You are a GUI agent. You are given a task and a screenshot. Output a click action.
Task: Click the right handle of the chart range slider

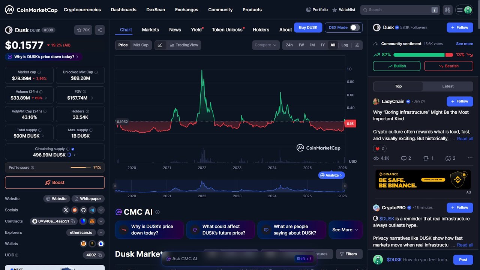pos(344,186)
